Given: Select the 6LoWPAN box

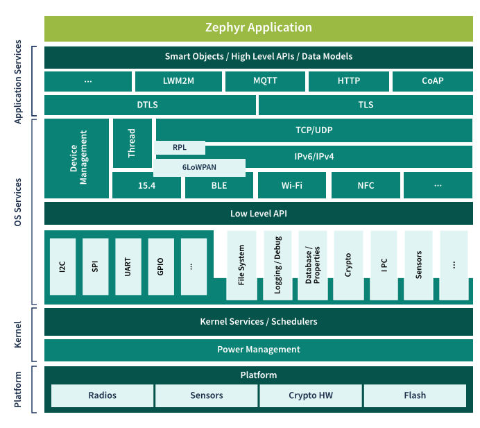Looking at the screenshot, I should (199, 167).
